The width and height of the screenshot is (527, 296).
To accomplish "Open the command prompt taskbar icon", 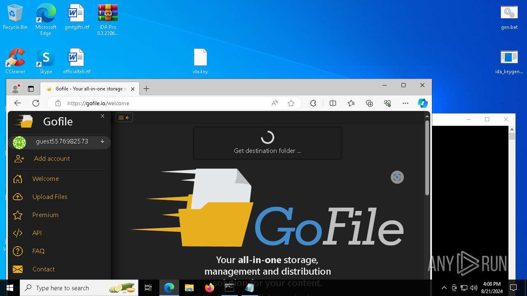I will [x=229, y=288].
